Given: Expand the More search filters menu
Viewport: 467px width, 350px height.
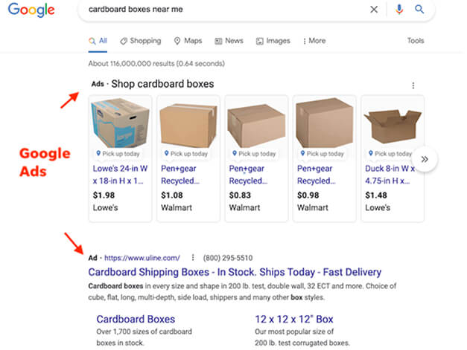Looking at the screenshot, I should point(314,41).
